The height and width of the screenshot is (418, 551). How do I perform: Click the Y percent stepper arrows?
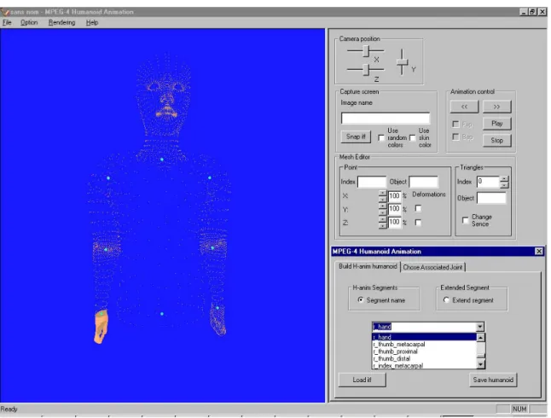coord(383,209)
